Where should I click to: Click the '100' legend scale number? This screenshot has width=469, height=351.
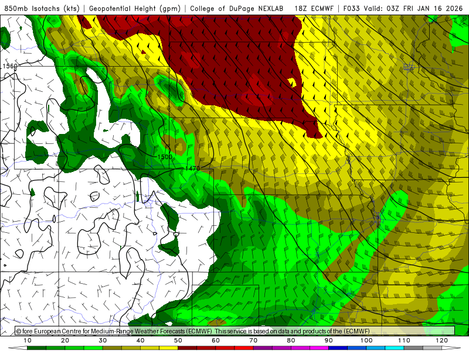point(366,340)
